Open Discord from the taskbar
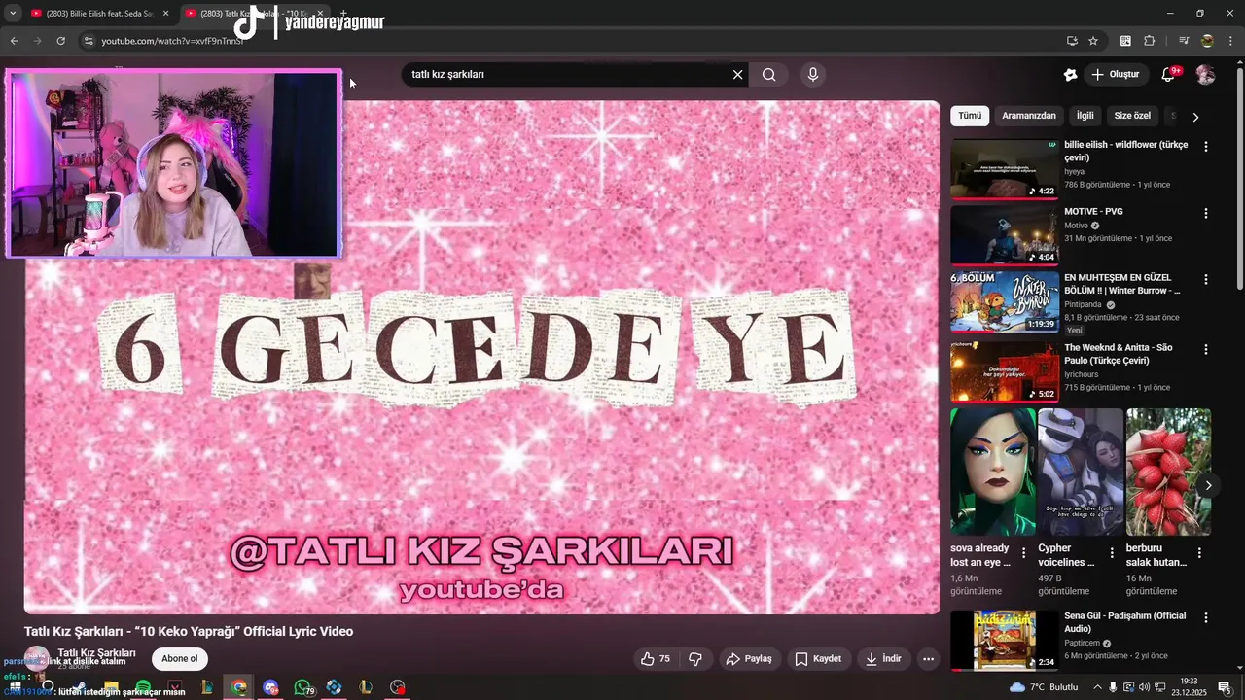 270,687
